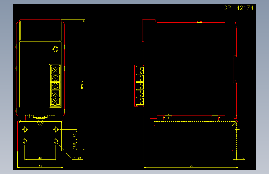Select the 15 vertical dimension label
Viewport: 269px width, 174px height.
click(74, 135)
